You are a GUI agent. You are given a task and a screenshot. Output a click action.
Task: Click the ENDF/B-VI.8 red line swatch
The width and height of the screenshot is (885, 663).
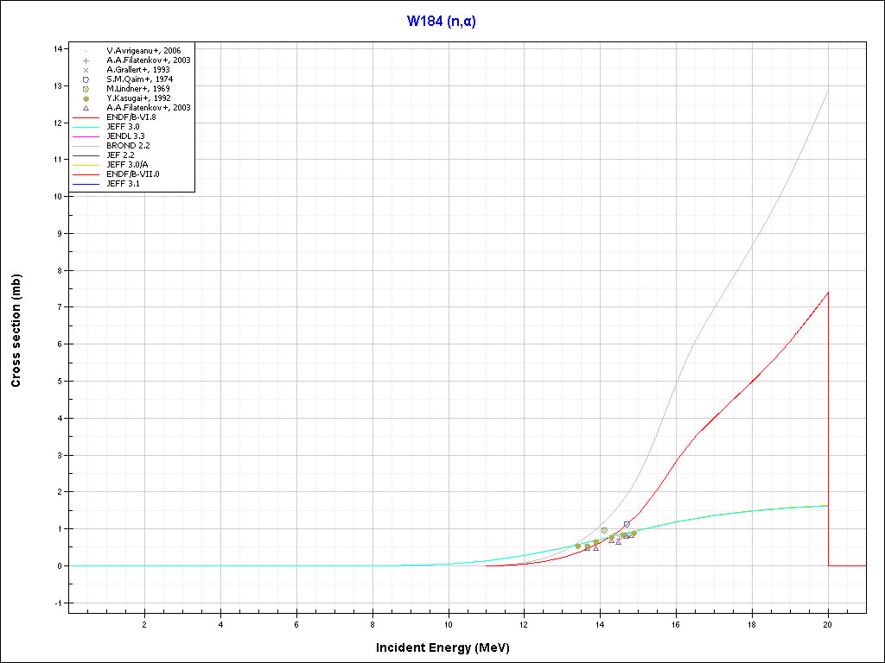click(x=86, y=117)
